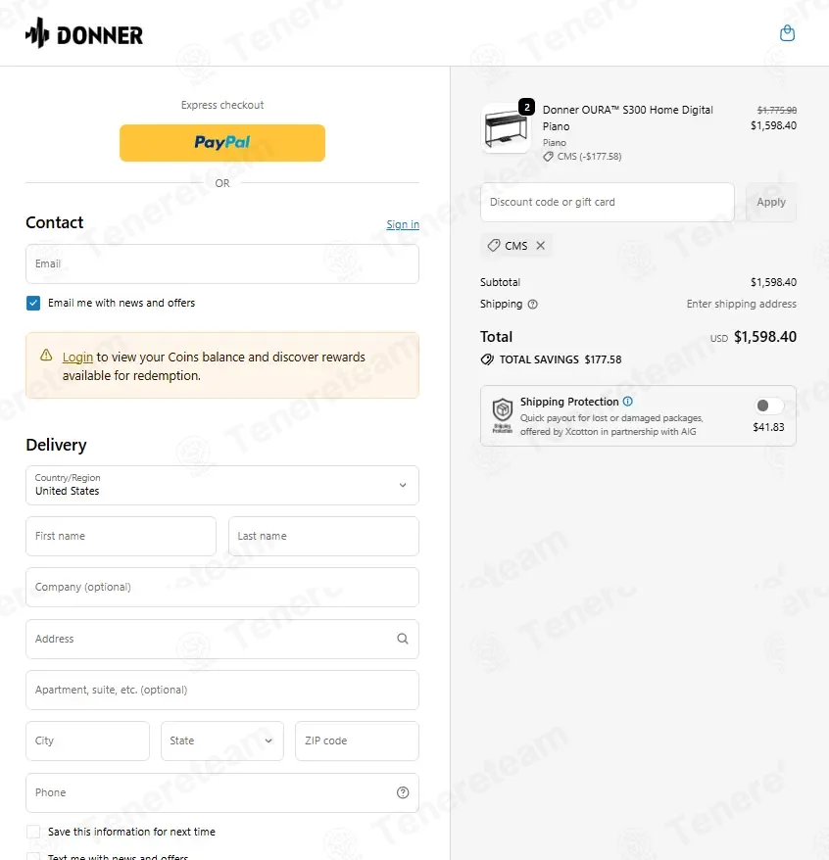Click the warning icon in Coins notice

click(x=46, y=356)
